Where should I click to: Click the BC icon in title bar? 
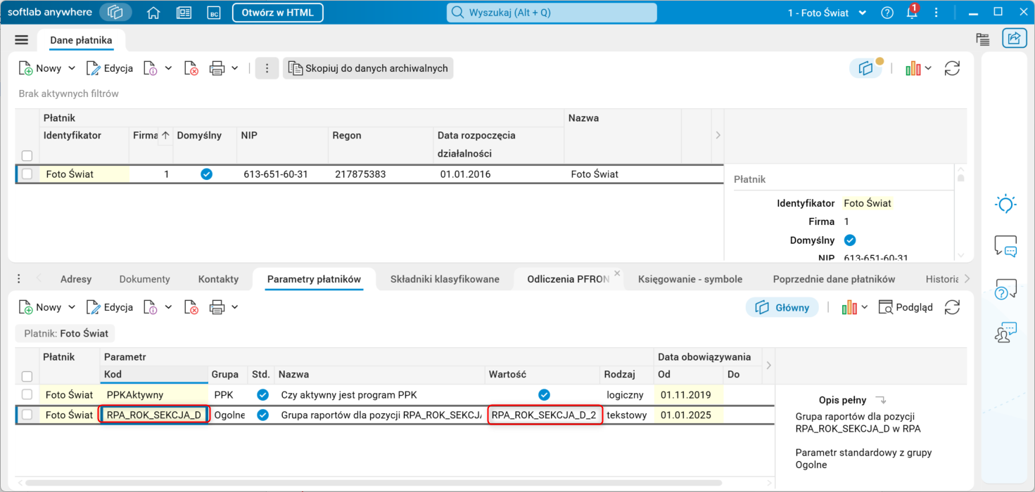pyautogui.click(x=214, y=13)
